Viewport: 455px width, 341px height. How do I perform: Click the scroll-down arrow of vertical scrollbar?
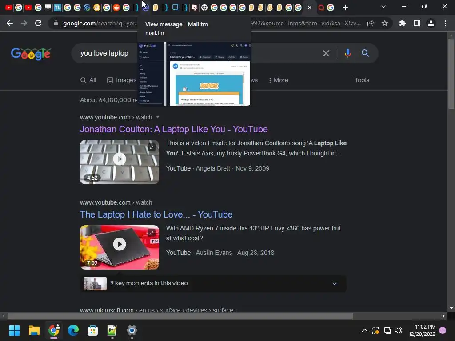coord(451,308)
